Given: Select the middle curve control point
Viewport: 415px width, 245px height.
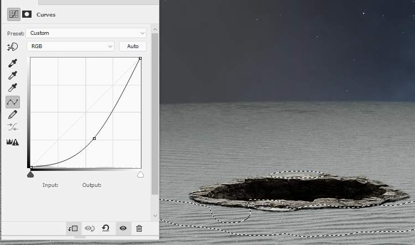Looking at the screenshot, I should (x=94, y=138).
